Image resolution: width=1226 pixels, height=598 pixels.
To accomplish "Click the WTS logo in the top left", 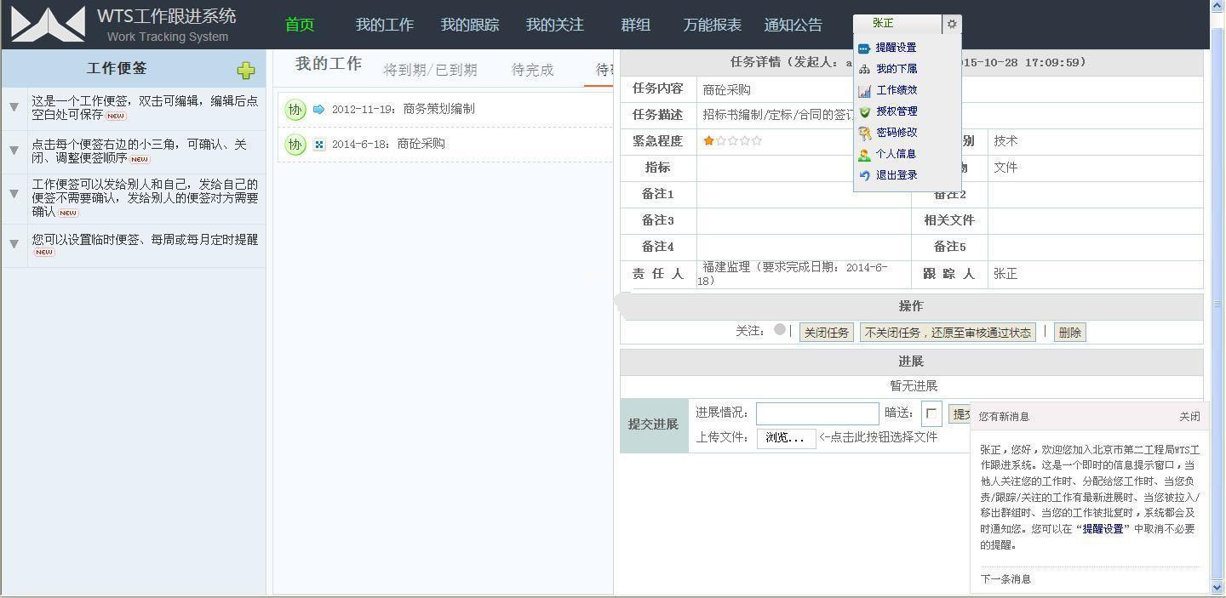I will point(47,24).
